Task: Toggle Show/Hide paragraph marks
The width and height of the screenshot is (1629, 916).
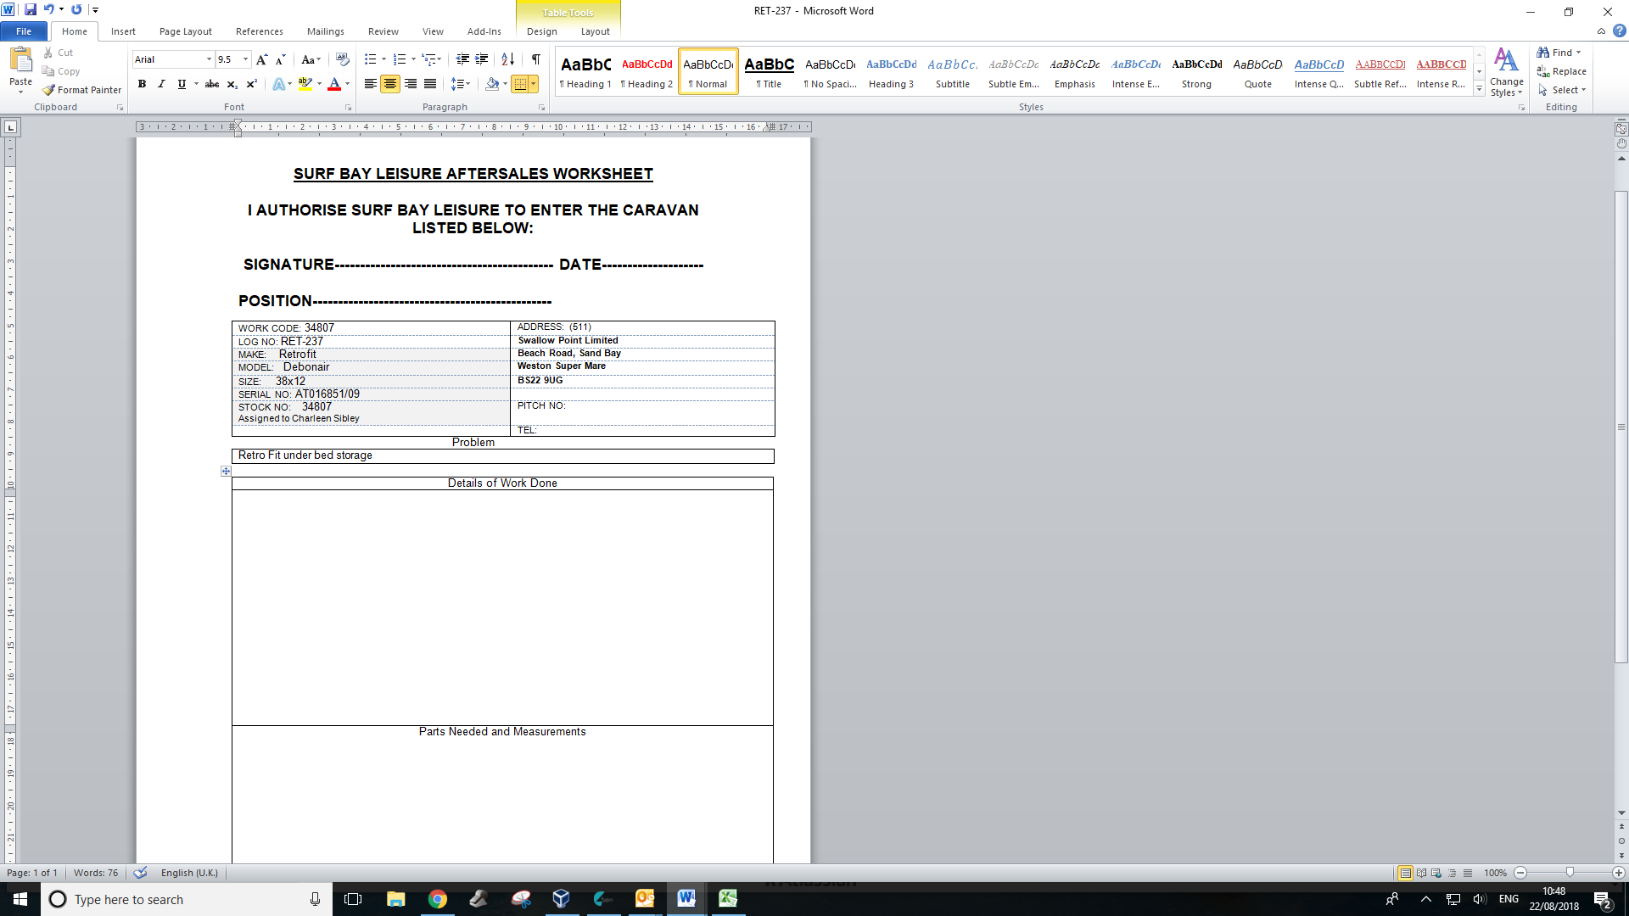Action: (535, 59)
